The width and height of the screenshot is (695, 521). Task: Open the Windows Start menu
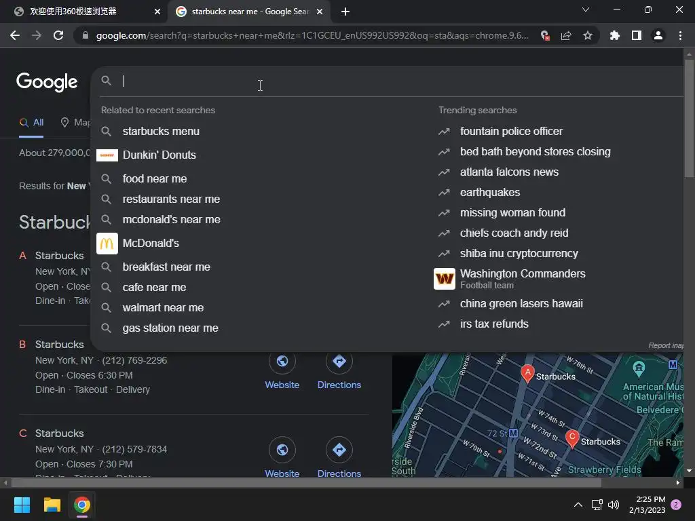pyautogui.click(x=22, y=505)
